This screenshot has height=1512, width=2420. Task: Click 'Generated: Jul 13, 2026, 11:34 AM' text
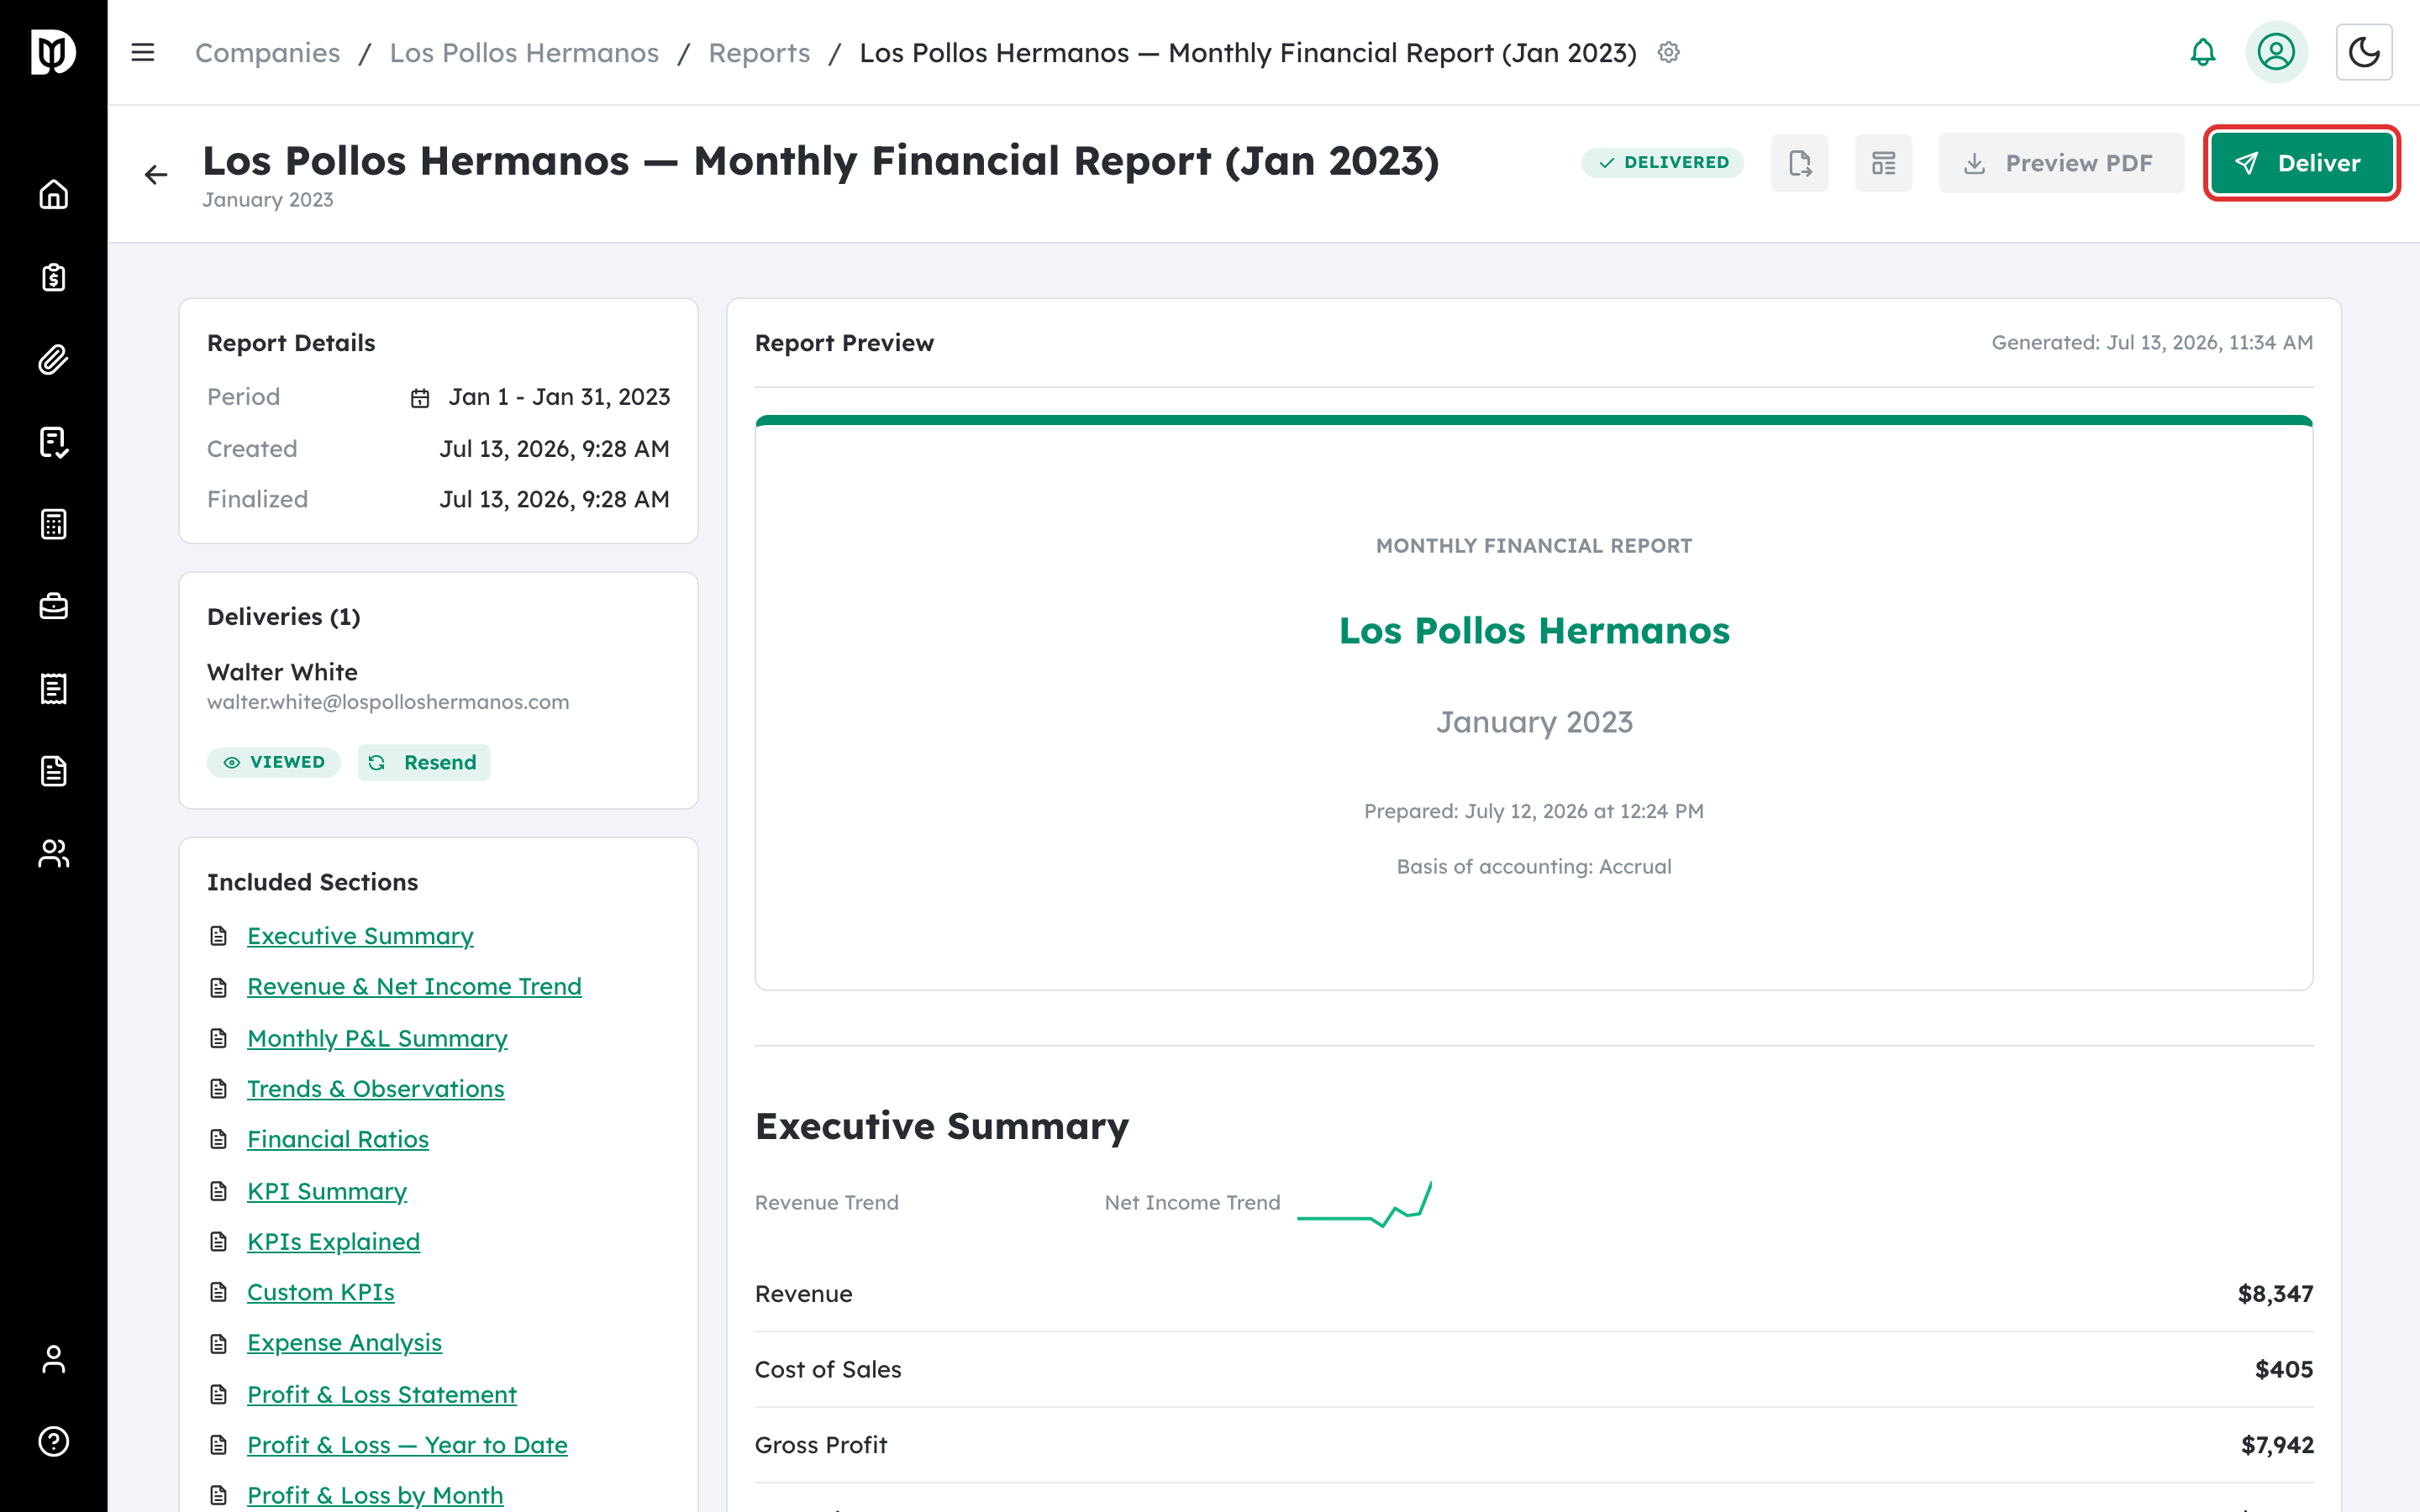tap(2152, 343)
